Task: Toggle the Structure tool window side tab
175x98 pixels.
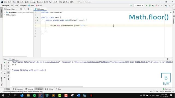Action: [1, 69]
